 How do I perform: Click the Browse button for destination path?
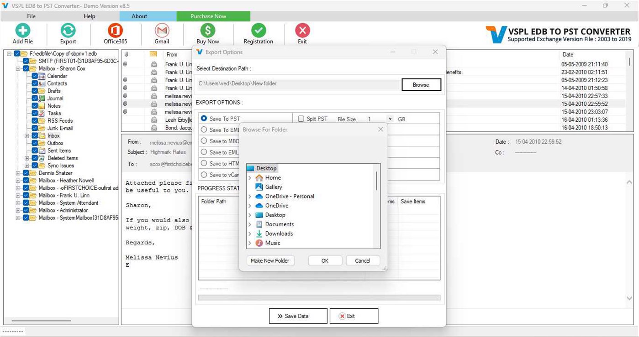pos(421,84)
